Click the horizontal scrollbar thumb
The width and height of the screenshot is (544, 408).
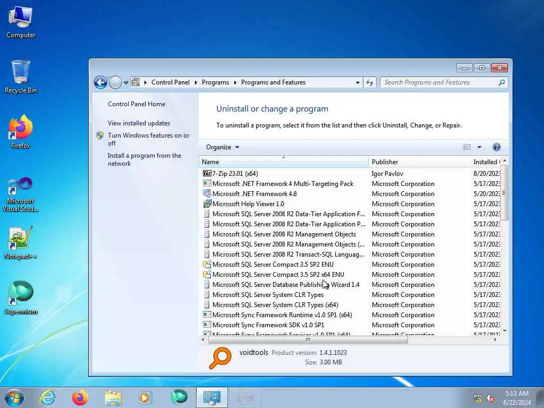coord(308,339)
